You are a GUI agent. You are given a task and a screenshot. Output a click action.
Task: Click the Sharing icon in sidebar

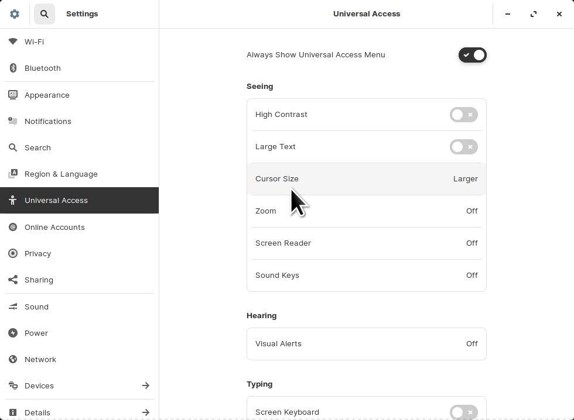13,280
